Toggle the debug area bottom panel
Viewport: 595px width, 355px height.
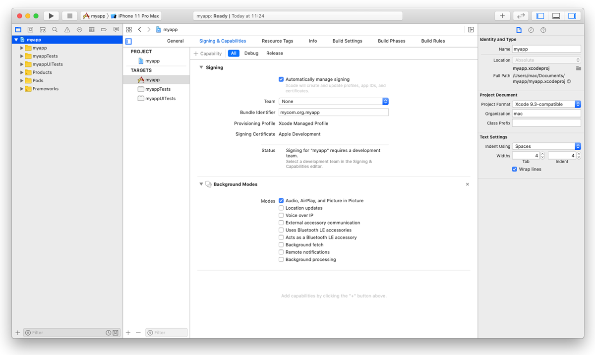556,16
